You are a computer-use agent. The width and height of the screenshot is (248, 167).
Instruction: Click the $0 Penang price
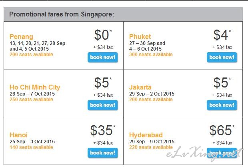103,35
